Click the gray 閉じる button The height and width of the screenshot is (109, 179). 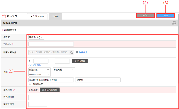click(x=145, y=15)
